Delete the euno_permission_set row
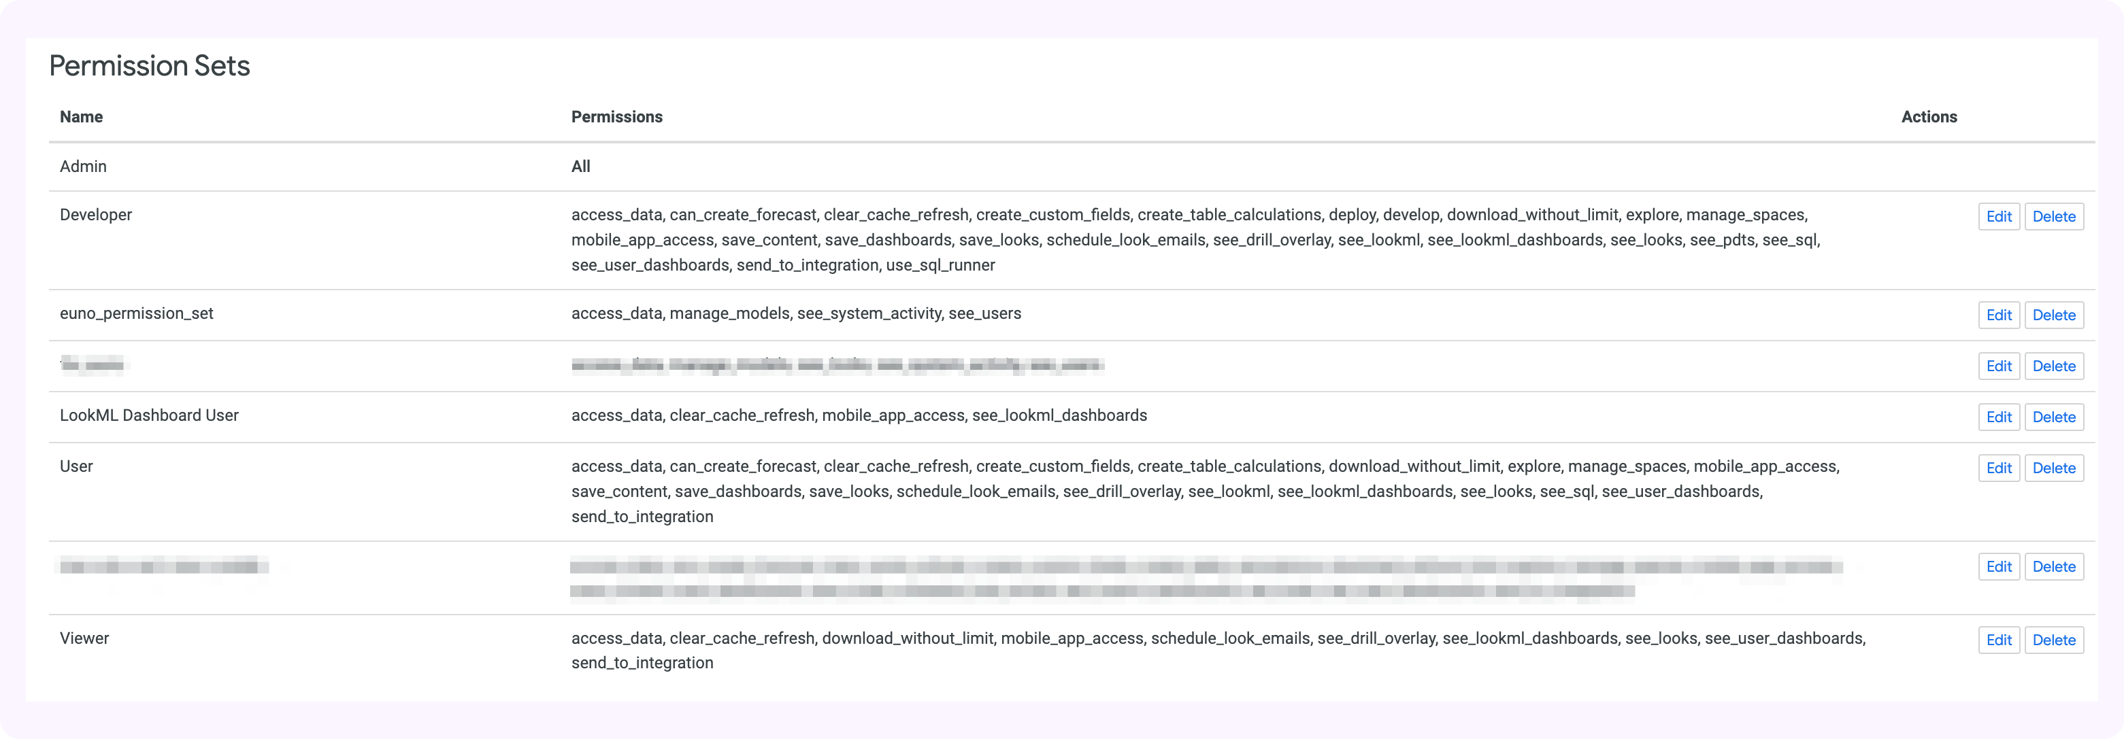This screenshot has height=739, width=2124. point(2053,315)
